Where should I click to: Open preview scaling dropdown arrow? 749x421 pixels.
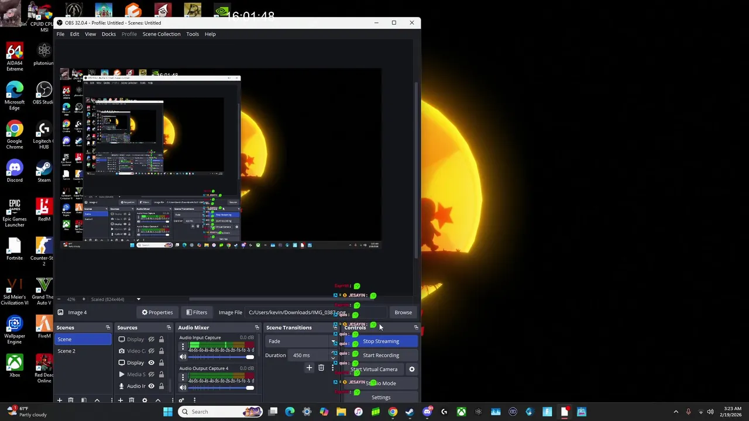click(x=138, y=299)
